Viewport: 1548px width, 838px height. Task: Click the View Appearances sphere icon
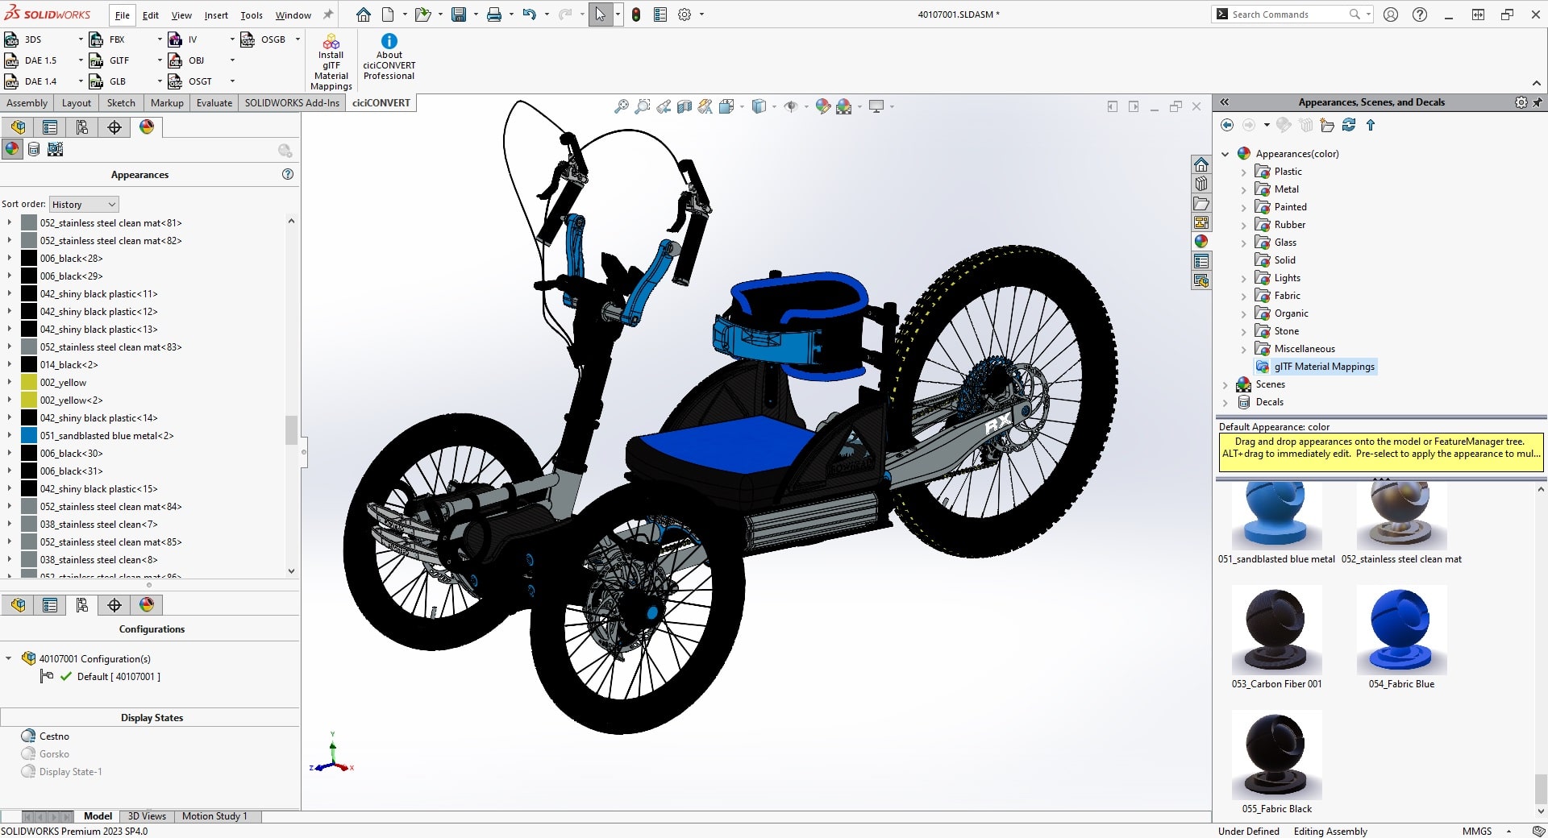(12, 149)
